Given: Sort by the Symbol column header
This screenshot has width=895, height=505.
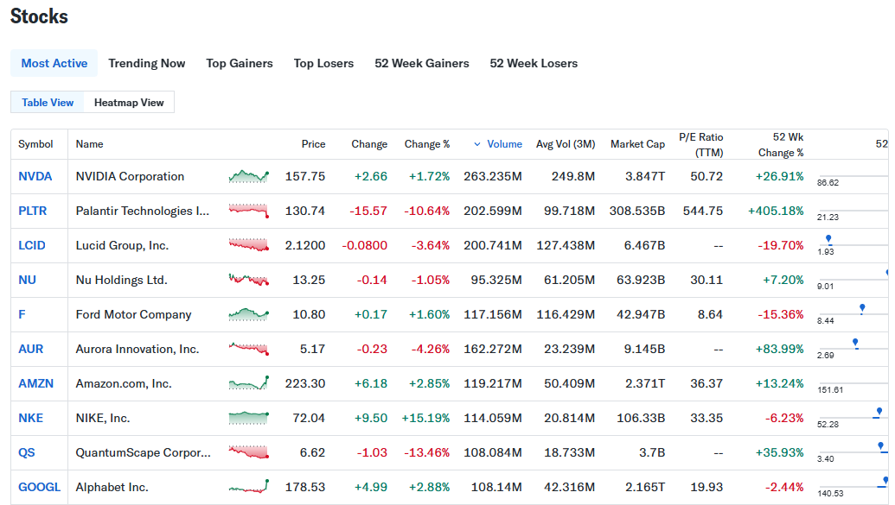Looking at the screenshot, I should [35, 144].
